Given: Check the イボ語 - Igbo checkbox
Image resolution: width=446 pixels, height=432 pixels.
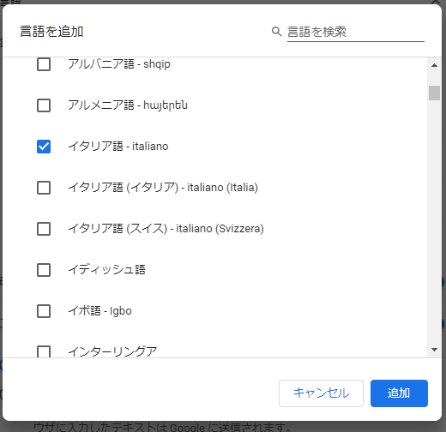Looking at the screenshot, I should (44, 311).
